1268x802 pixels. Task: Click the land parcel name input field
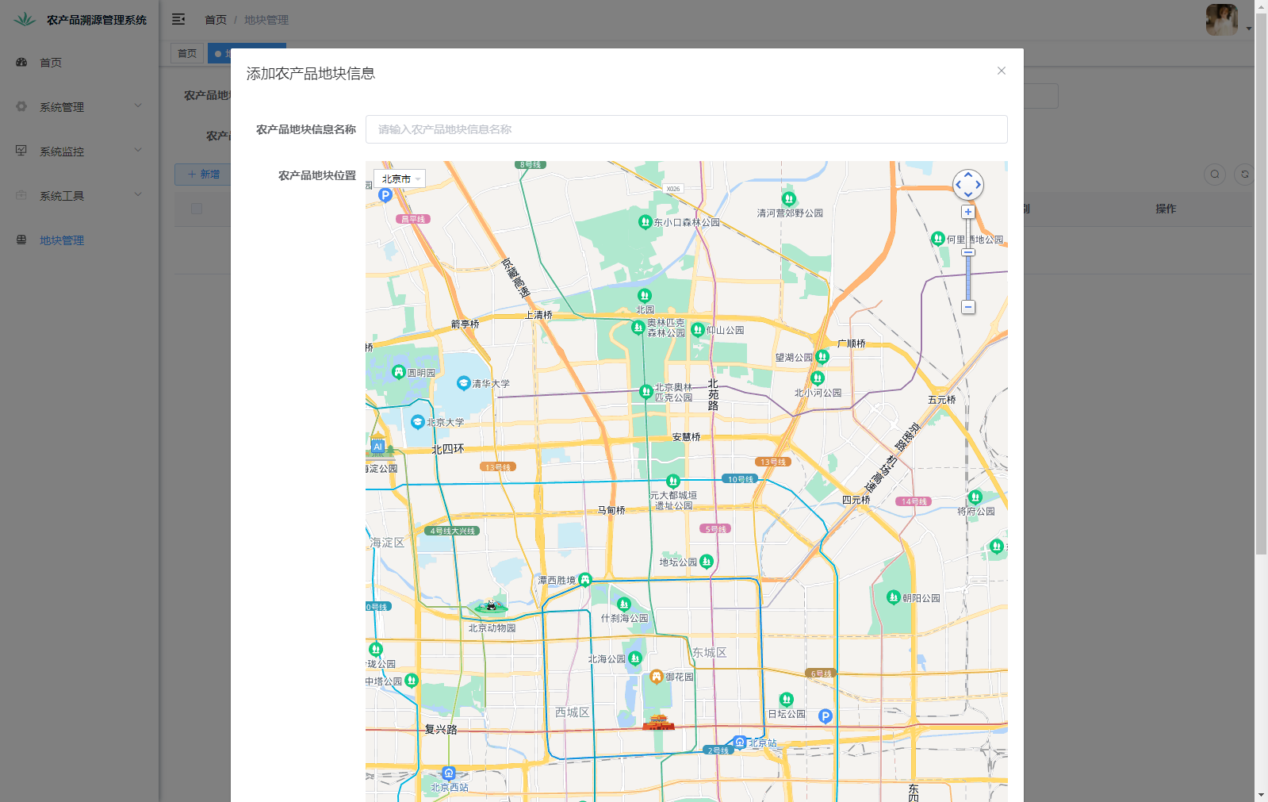[686, 129]
